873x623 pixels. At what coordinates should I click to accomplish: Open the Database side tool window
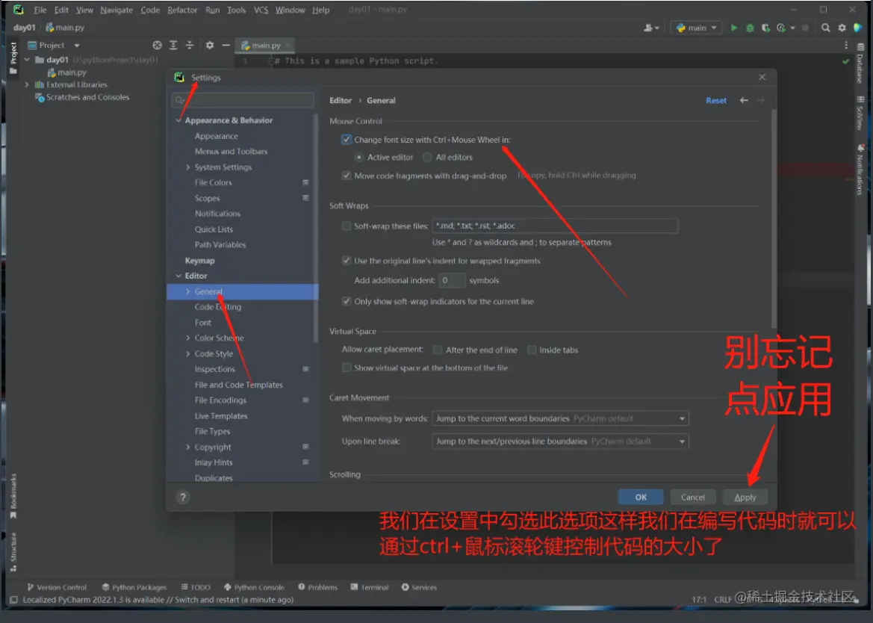point(860,63)
